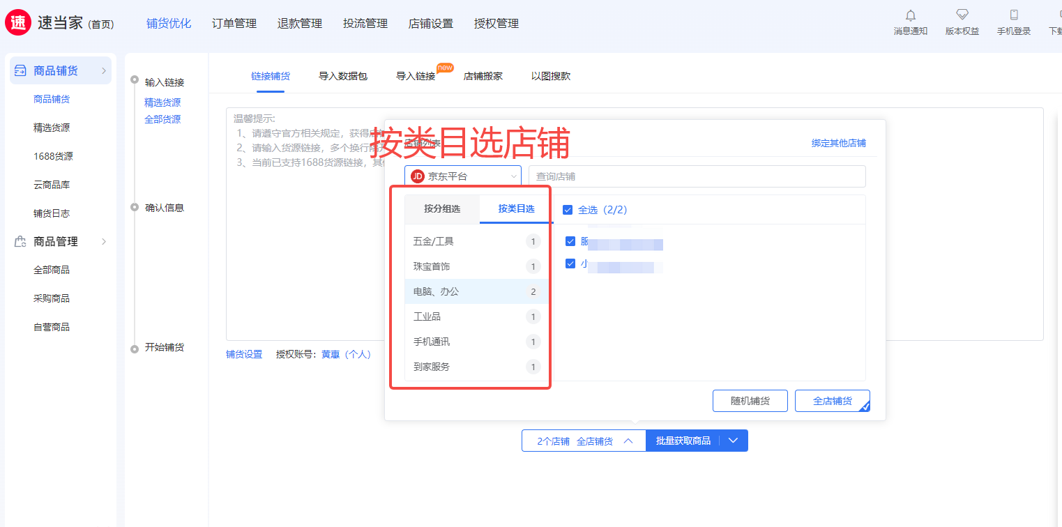Click the 商品铺货 sidebar section icon
1062x527 pixels.
tap(20, 70)
